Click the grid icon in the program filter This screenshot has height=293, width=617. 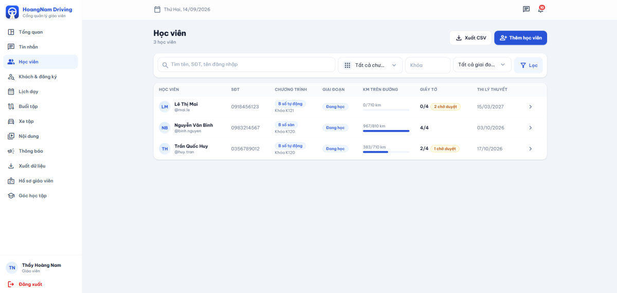pos(348,65)
